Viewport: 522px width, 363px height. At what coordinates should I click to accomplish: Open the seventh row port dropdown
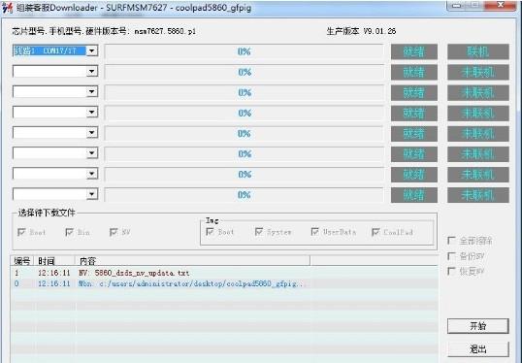[x=92, y=174]
